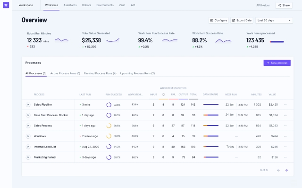Open more options for Internal Lead List row
This screenshot has width=302, height=188.
tap(285, 147)
